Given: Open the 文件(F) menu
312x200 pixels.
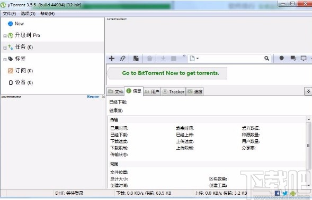Looking at the screenshot, I should coord(10,14).
